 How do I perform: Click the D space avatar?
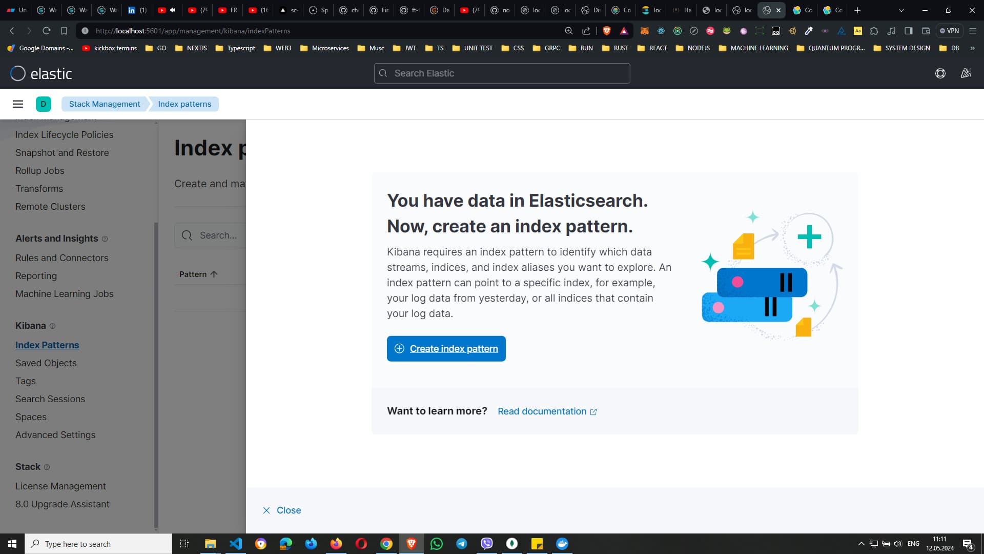[x=43, y=104]
